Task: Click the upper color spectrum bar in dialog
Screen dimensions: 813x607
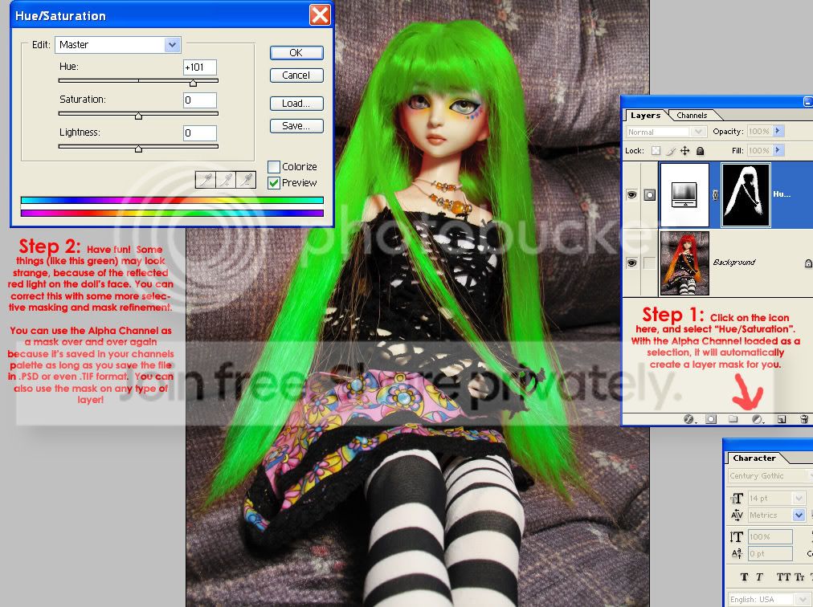Action: click(172, 200)
